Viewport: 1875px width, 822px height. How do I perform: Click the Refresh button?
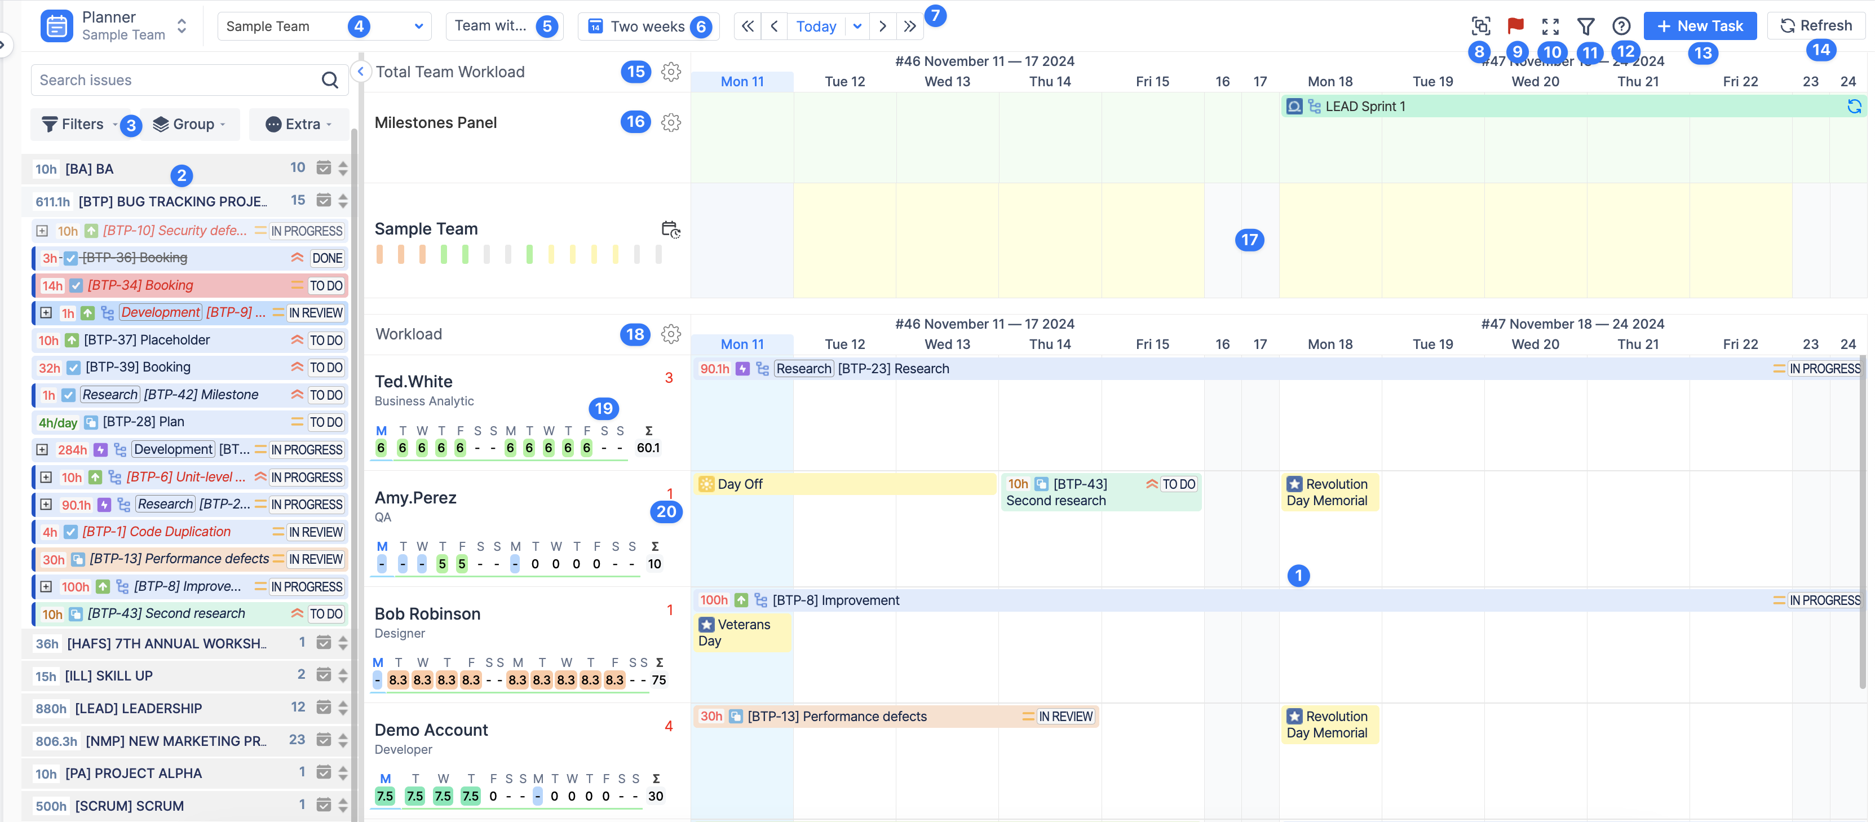point(1815,26)
